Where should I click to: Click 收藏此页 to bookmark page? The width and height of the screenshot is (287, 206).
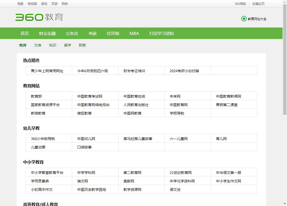(258, 4)
